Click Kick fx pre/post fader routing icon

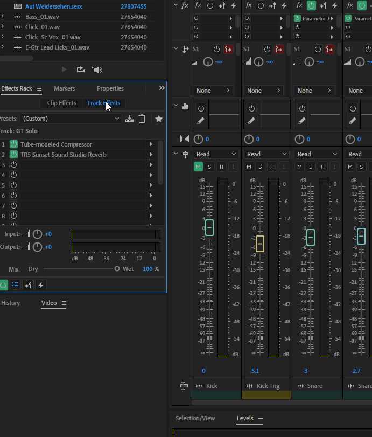point(222,5)
